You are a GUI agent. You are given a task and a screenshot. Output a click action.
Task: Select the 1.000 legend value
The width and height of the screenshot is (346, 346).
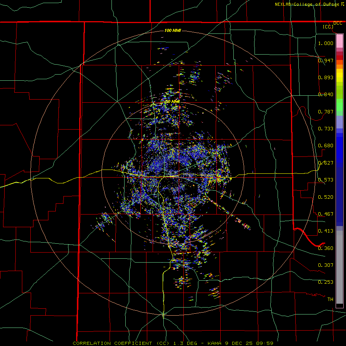point(326,43)
